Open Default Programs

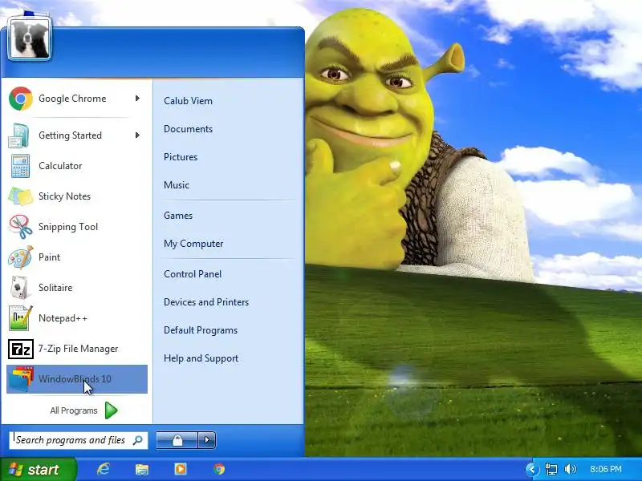pos(201,330)
